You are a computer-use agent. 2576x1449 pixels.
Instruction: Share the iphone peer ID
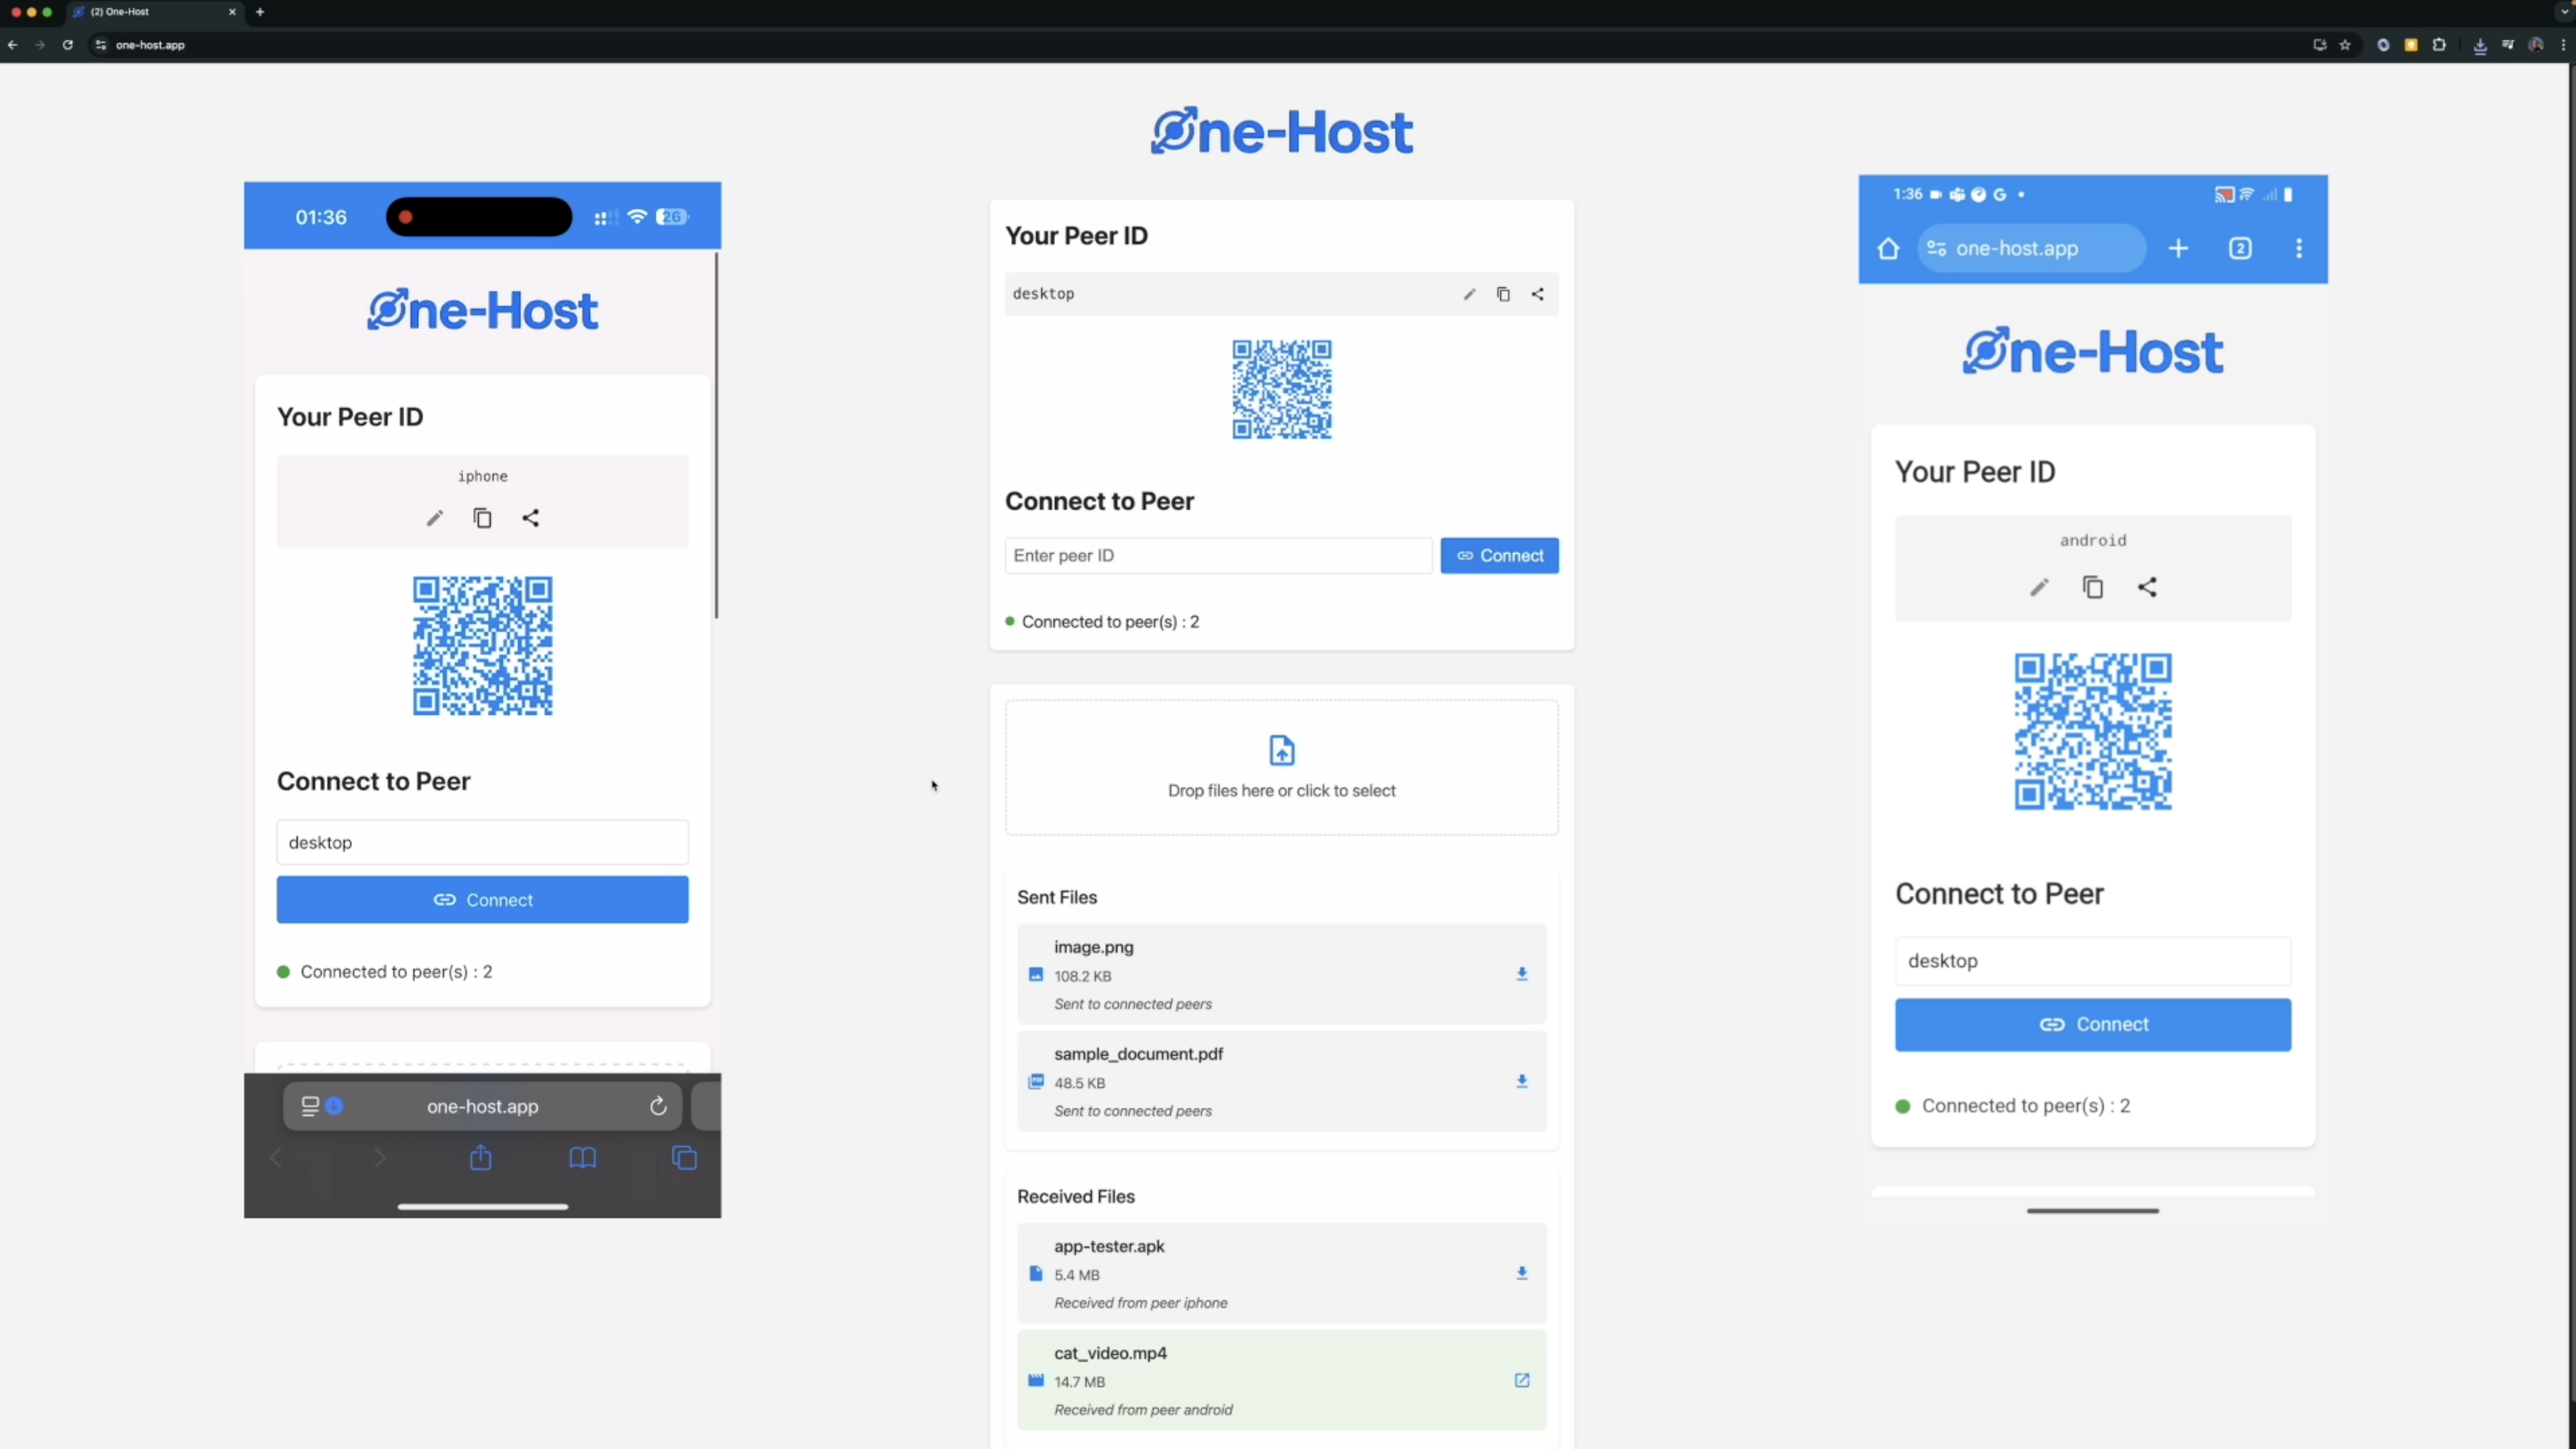point(531,518)
